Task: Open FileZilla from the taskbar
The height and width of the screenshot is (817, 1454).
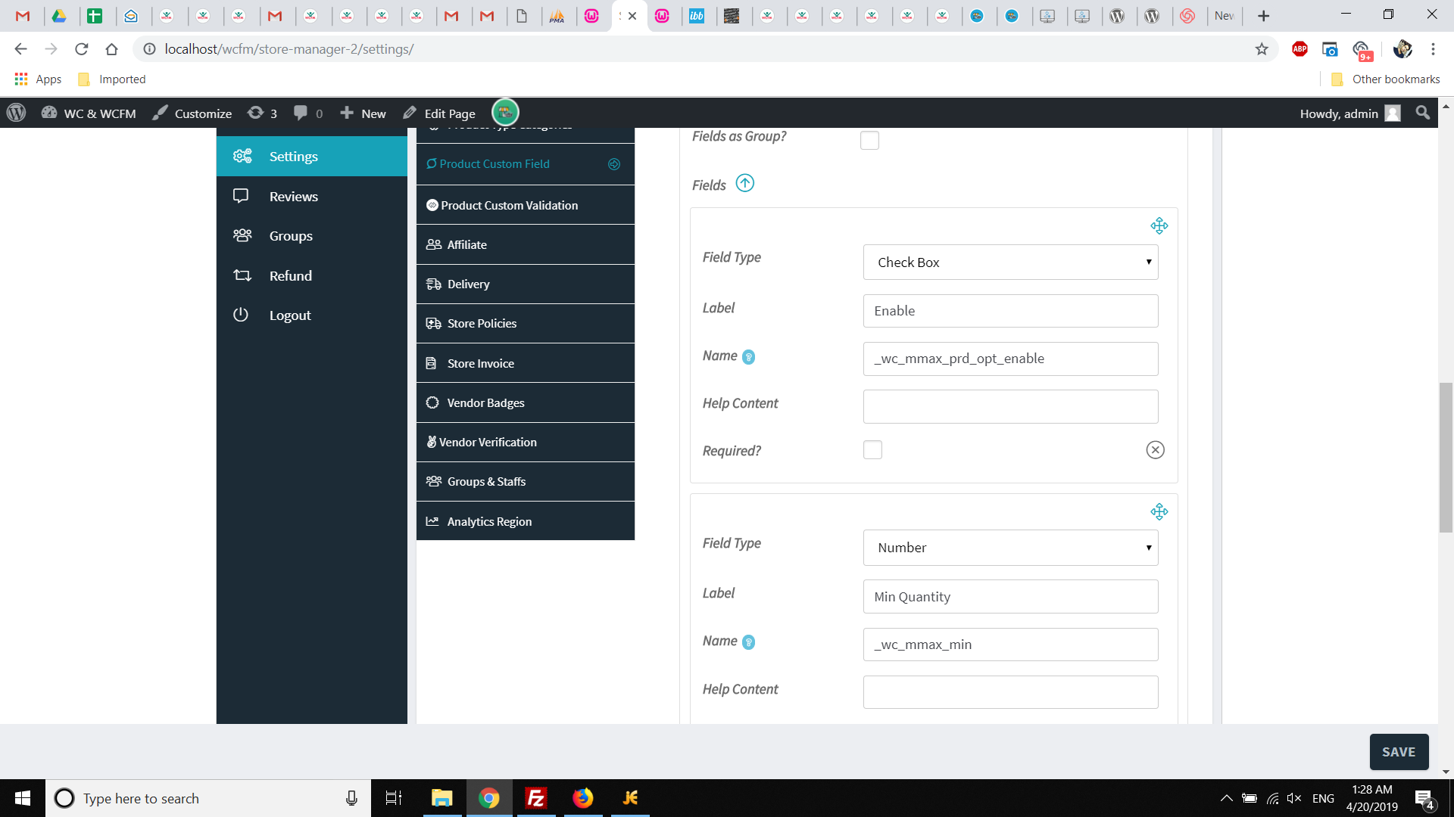Action: point(536,798)
